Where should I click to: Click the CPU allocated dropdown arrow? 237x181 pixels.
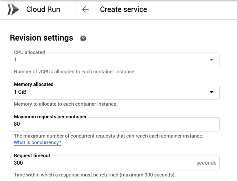click(x=211, y=60)
